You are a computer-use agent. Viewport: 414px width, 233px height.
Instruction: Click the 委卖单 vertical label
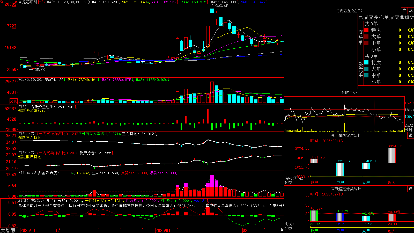pyautogui.click(x=361, y=69)
